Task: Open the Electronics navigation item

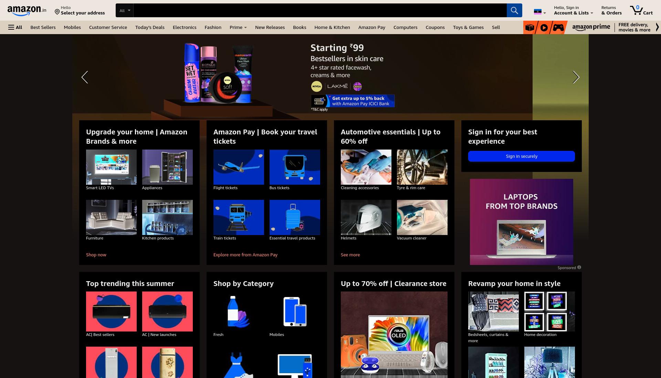Action: tap(185, 27)
